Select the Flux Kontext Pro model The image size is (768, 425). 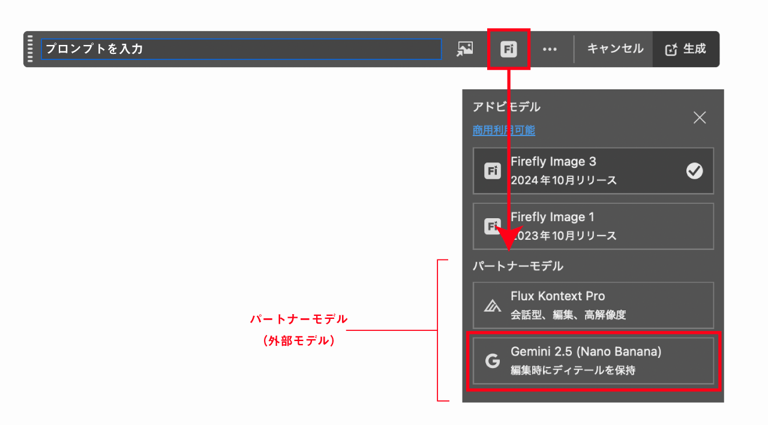pos(593,305)
